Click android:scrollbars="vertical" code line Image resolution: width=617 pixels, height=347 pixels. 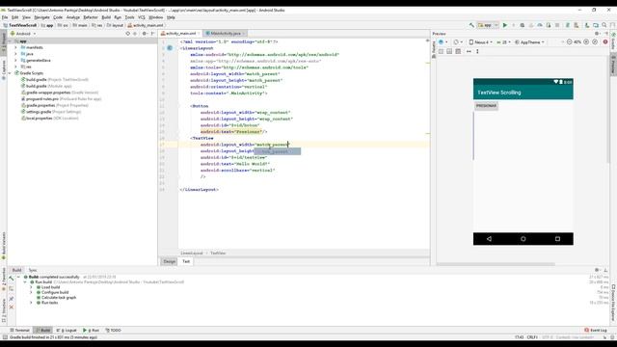click(238, 171)
